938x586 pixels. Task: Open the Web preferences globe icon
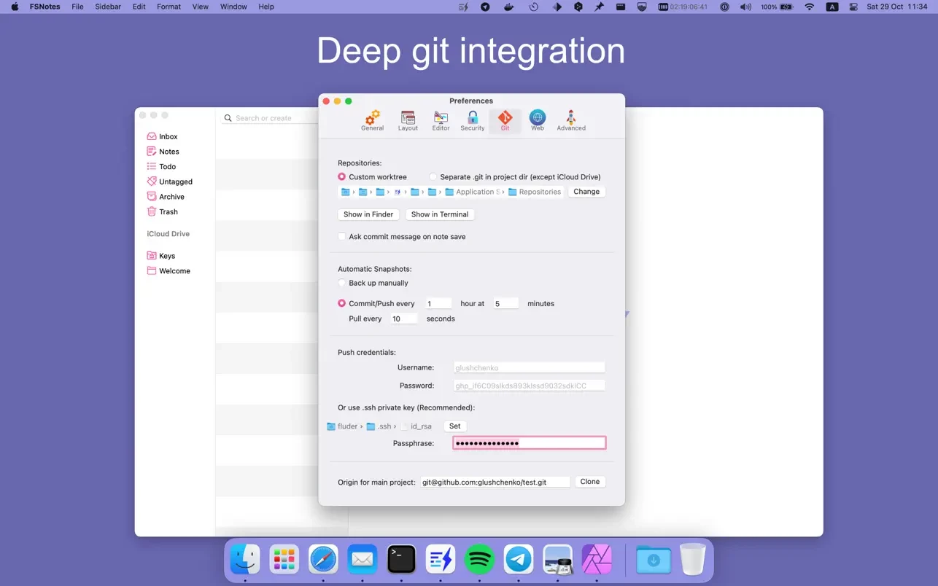(537, 120)
